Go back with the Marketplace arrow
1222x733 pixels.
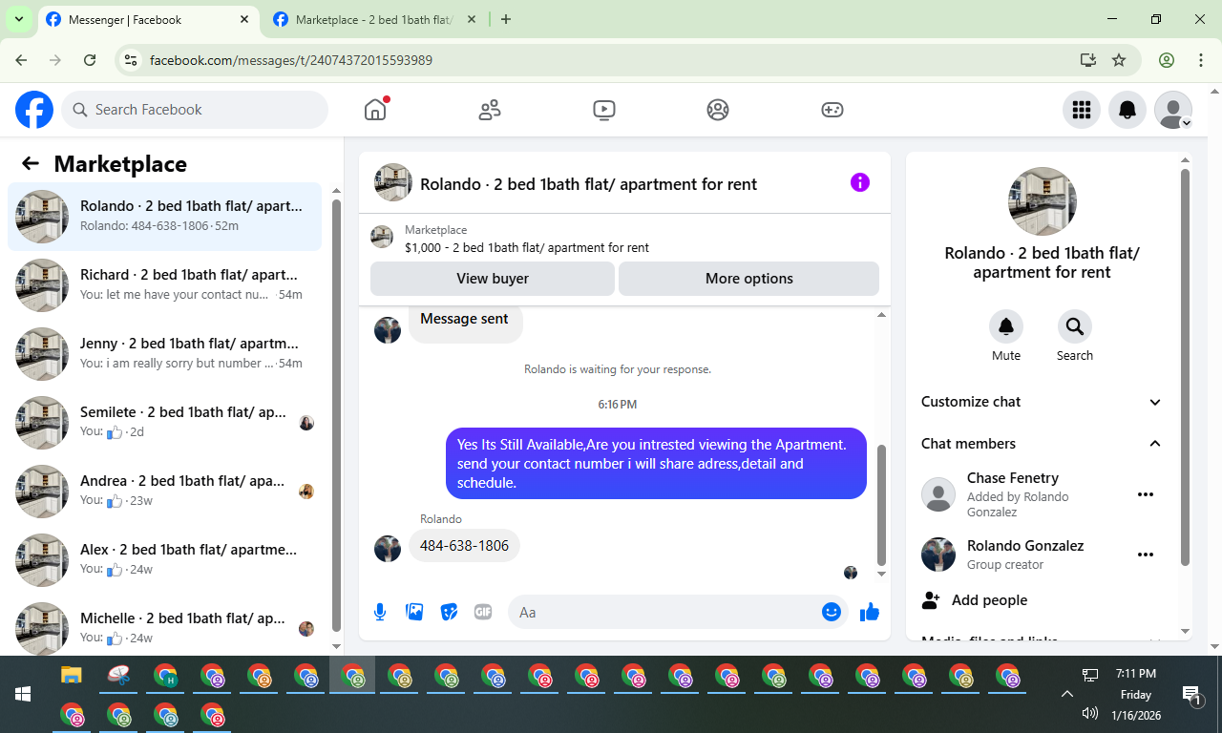click(31, 163)
